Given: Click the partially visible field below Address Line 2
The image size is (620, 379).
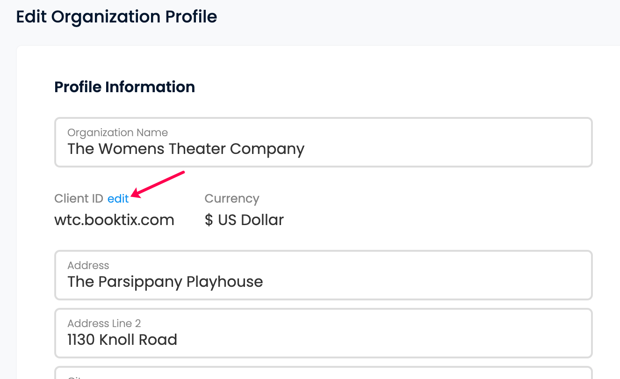Looking at the screenshot, I should 324,373.
